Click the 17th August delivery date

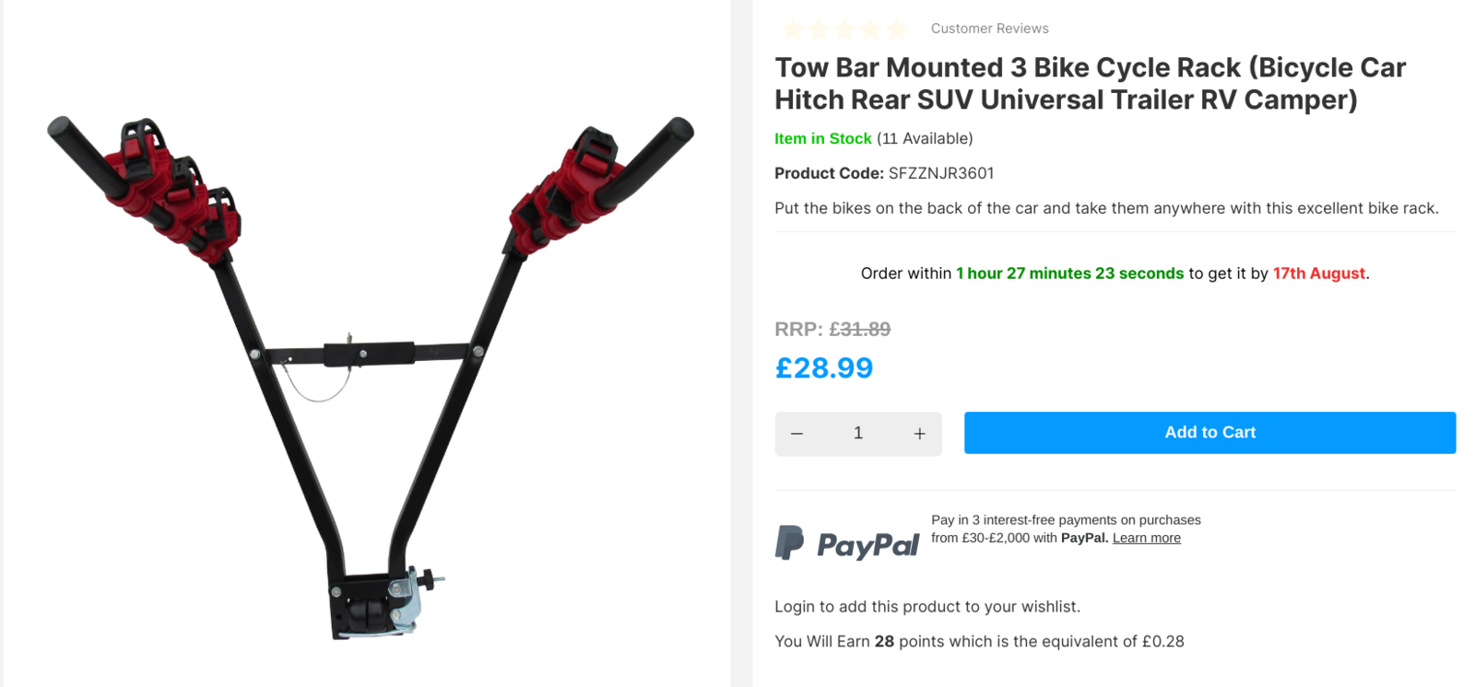[x=1318, y=274]
